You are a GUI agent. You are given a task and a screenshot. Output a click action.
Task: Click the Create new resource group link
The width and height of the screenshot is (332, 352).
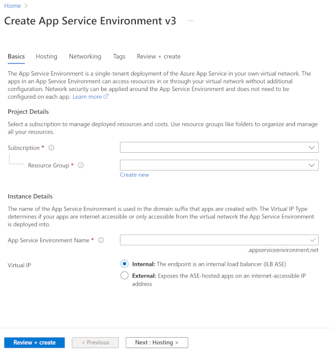coord(134,175)
